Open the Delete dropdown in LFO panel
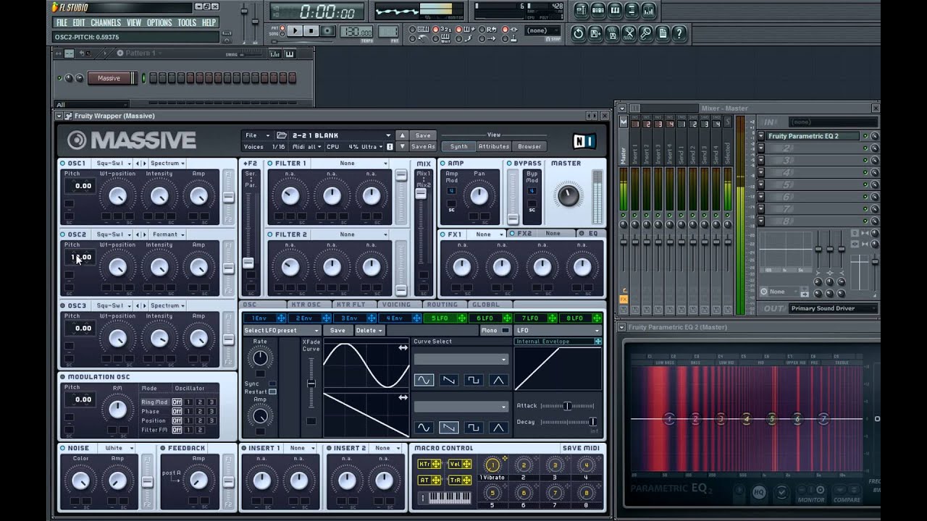 pos(369,331)
